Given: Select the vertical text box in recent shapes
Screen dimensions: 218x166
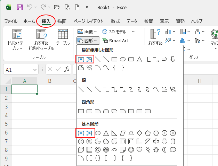Looking at the screenshot, I should click(x=89, y=59).
